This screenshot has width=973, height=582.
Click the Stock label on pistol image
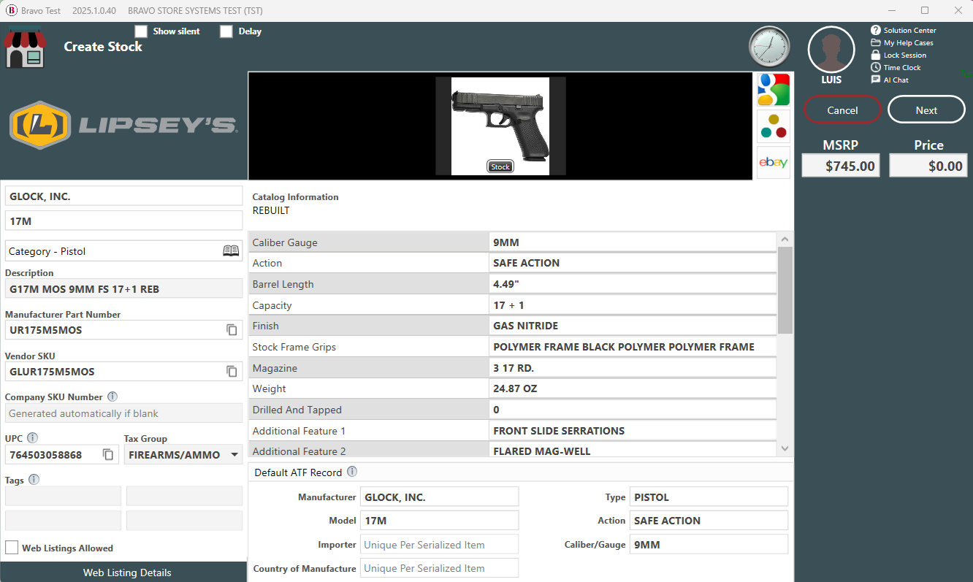[500, 166]
